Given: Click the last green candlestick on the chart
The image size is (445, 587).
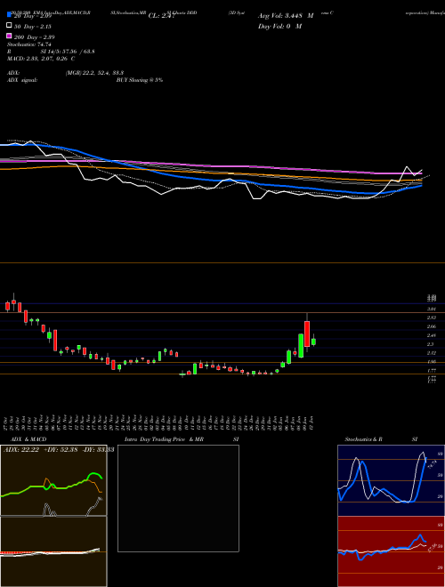Looking at the screenshot, I should pyautogui.click(x=313, y=342).
